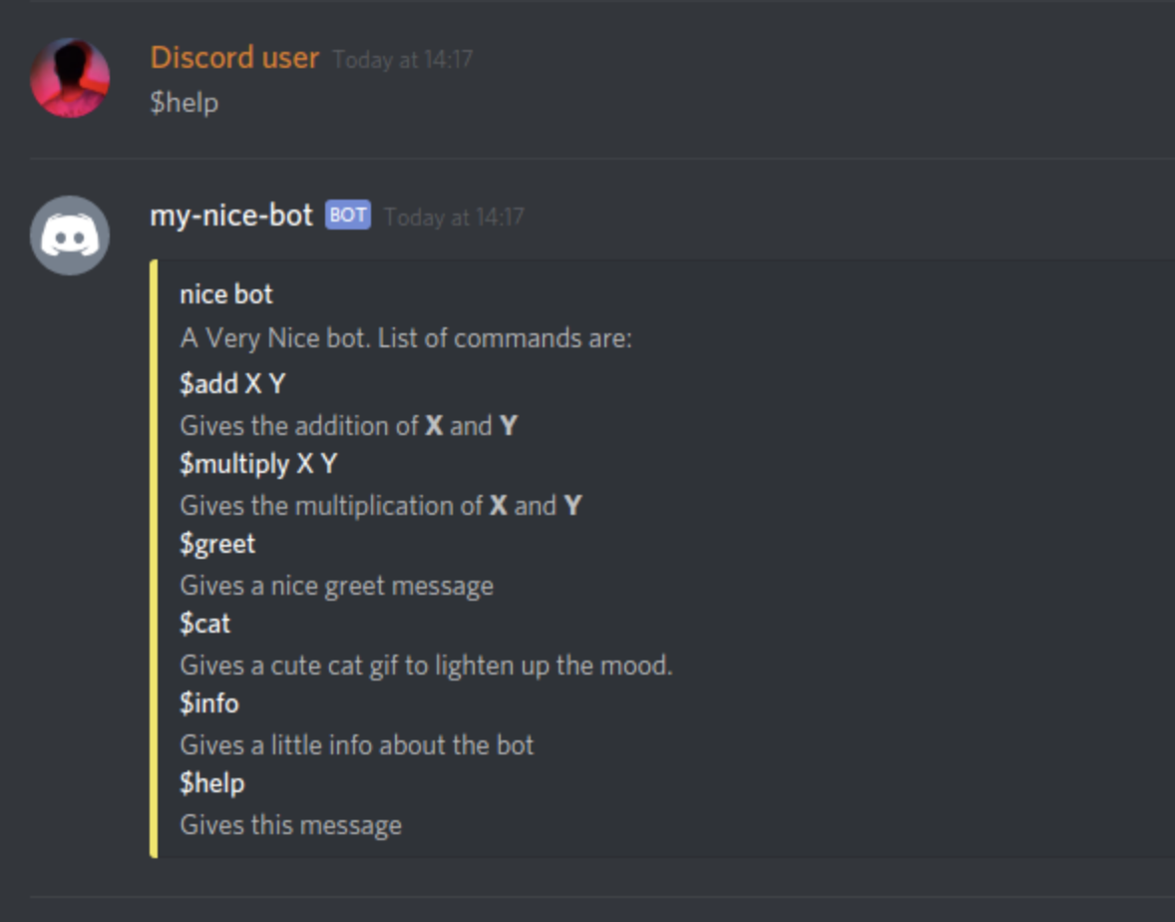Click the embed description A Very Nice bot
This screenshot has height=922, width=1175.
pyautogui.click(x=406, y=338)
